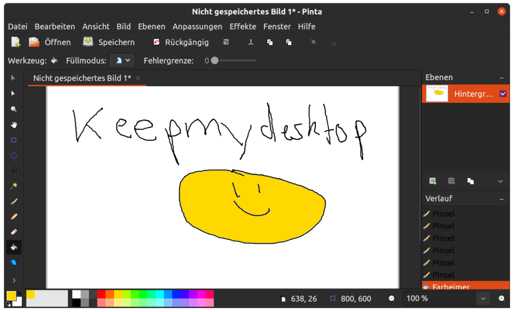Collapse the Verlauf panel
Image resolution: width=514 pixels, height=312 pixels.
pos(501,199)
